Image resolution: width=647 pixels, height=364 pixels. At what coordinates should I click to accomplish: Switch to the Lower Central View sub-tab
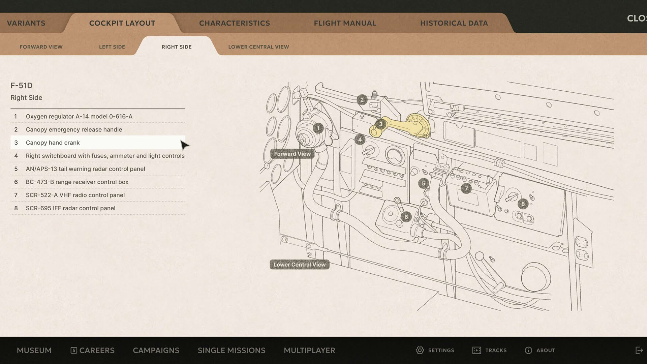pos(258,47)
